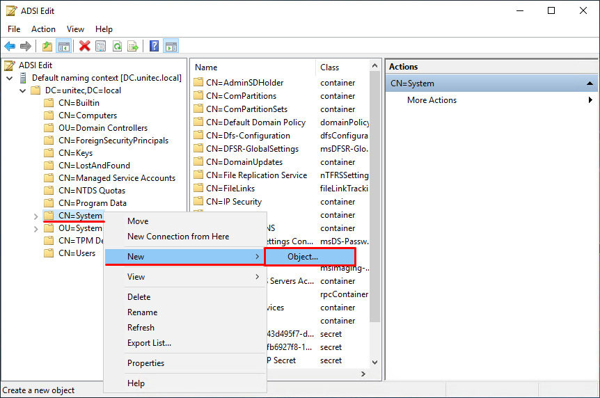Collapse the Default naming context node
This screenshot has width=600, height=398.
click(10, 79)
